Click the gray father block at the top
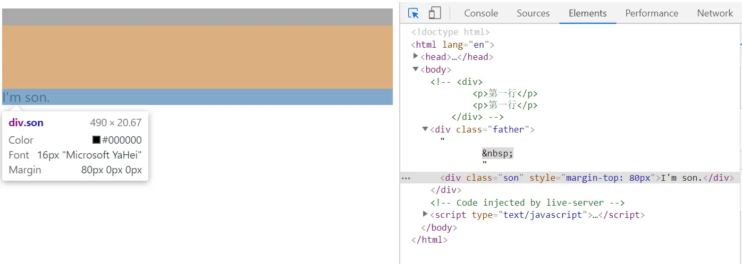This screenshot has height=264, width=742. coord(197,17)
